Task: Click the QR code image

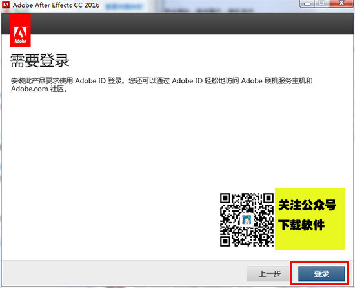Action: (247, 219)
